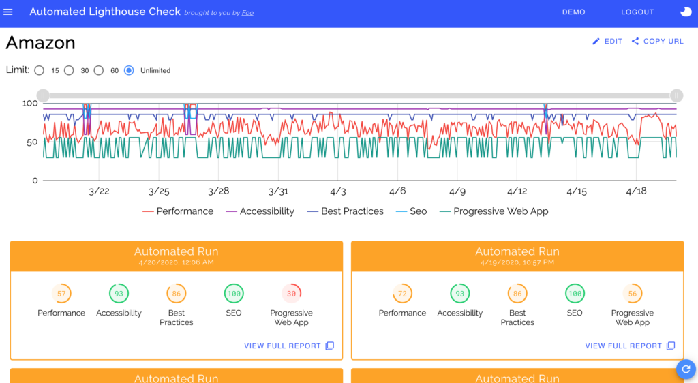This screenshot has width=698, height=383.
Task: Toggle Best Practices series in legend
Action: pyautogui.click(x=345, y=211)
